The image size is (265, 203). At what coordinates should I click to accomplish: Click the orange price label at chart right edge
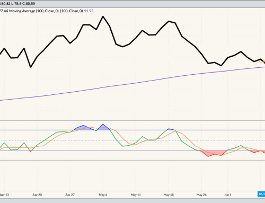coord(262,61)
